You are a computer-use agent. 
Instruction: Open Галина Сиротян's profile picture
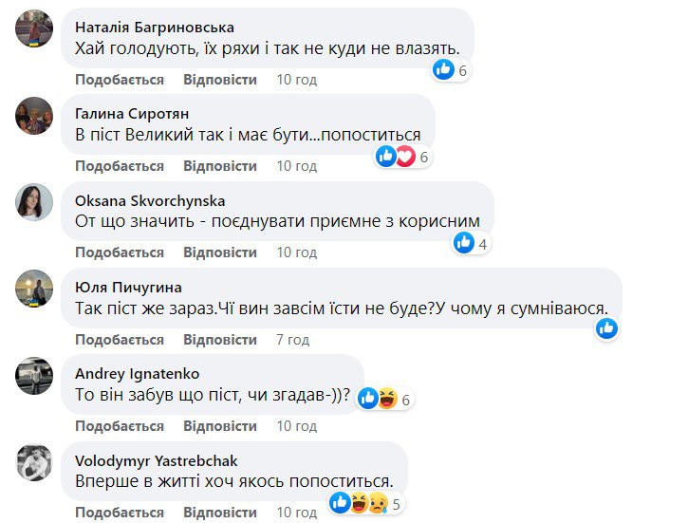34,116
